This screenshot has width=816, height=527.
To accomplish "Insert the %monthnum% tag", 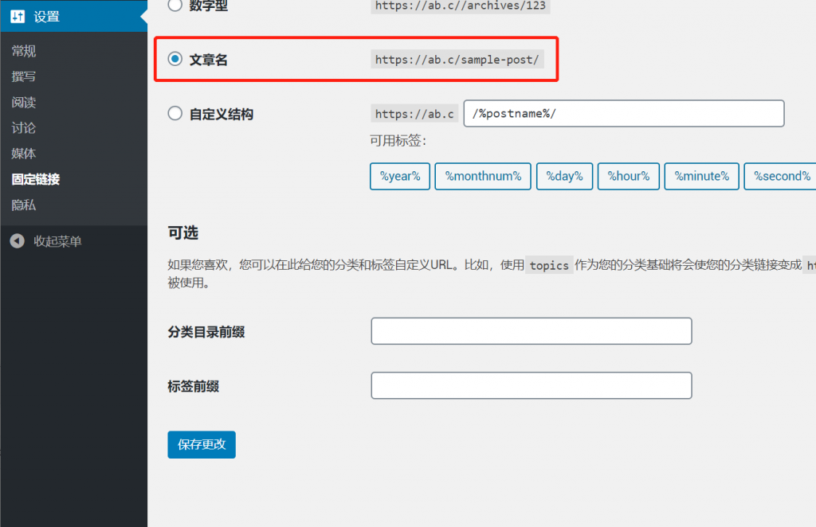I will point(483,177).
